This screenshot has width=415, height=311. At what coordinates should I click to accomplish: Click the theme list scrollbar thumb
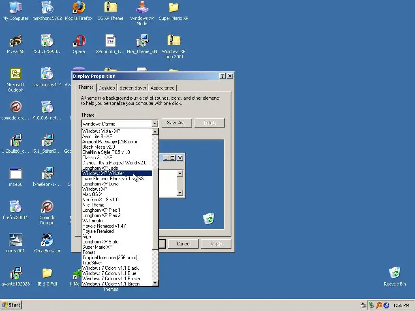[x=155, y=209]
